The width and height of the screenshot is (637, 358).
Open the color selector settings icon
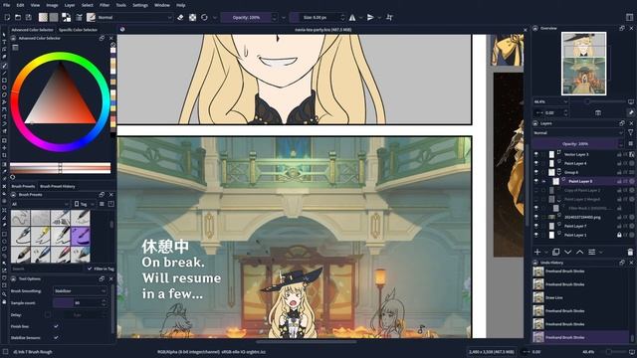pyautogui.click(x=15, y=48)
